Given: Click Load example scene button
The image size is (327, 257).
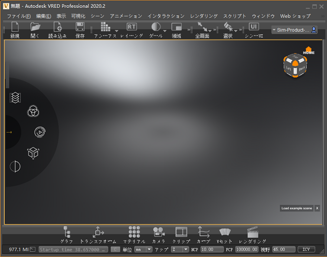Looking at the screenshot, I should tap(297, 208).
